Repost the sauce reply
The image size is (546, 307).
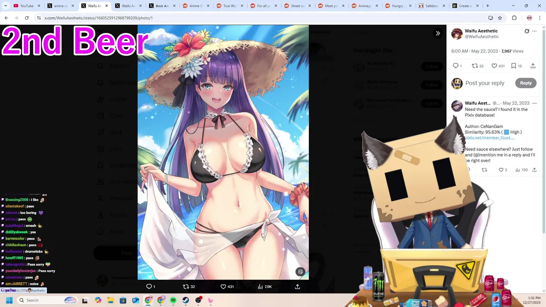[x=484, y=170]
